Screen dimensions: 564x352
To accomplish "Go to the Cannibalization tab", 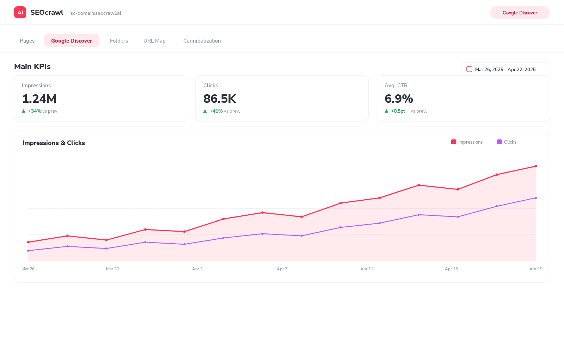I will coord(202,40).
